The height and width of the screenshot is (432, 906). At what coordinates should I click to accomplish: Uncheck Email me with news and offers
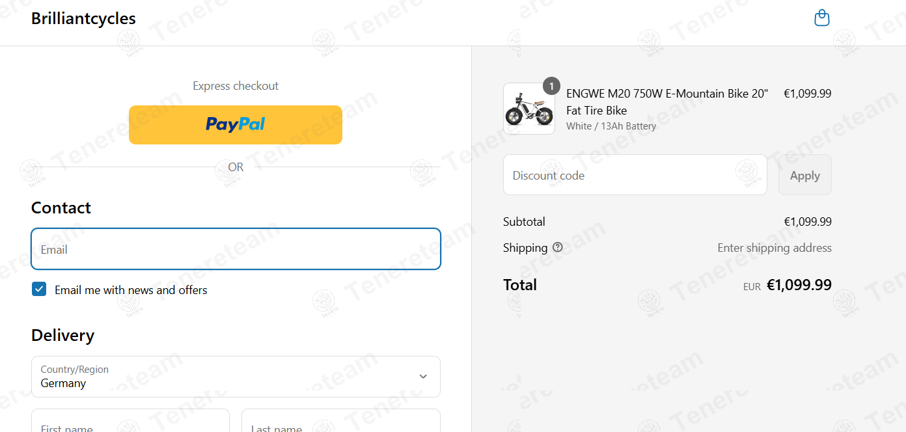pos(39,290)
